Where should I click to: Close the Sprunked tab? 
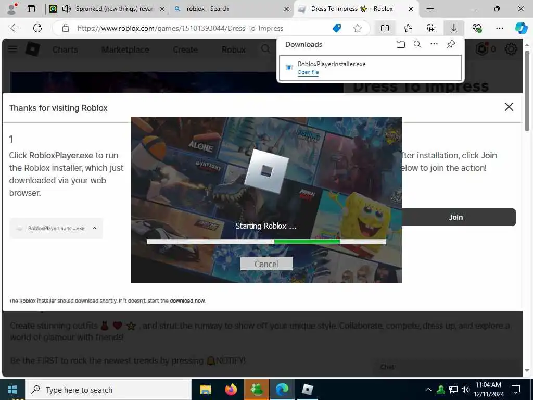click(x=162, y=9)
